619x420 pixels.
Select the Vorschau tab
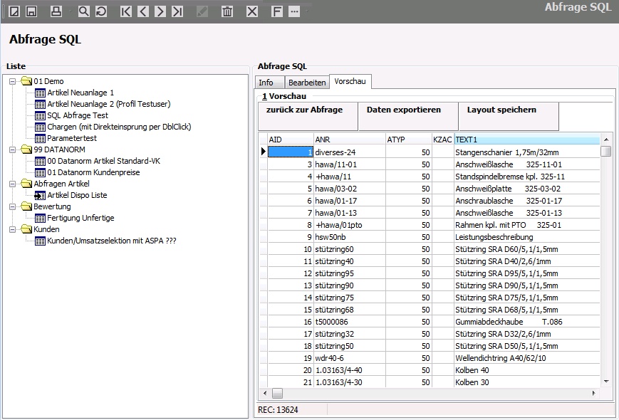point(350,81)
